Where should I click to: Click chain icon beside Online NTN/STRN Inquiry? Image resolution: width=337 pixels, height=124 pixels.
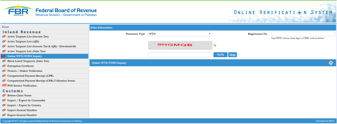tap(4, 56)
